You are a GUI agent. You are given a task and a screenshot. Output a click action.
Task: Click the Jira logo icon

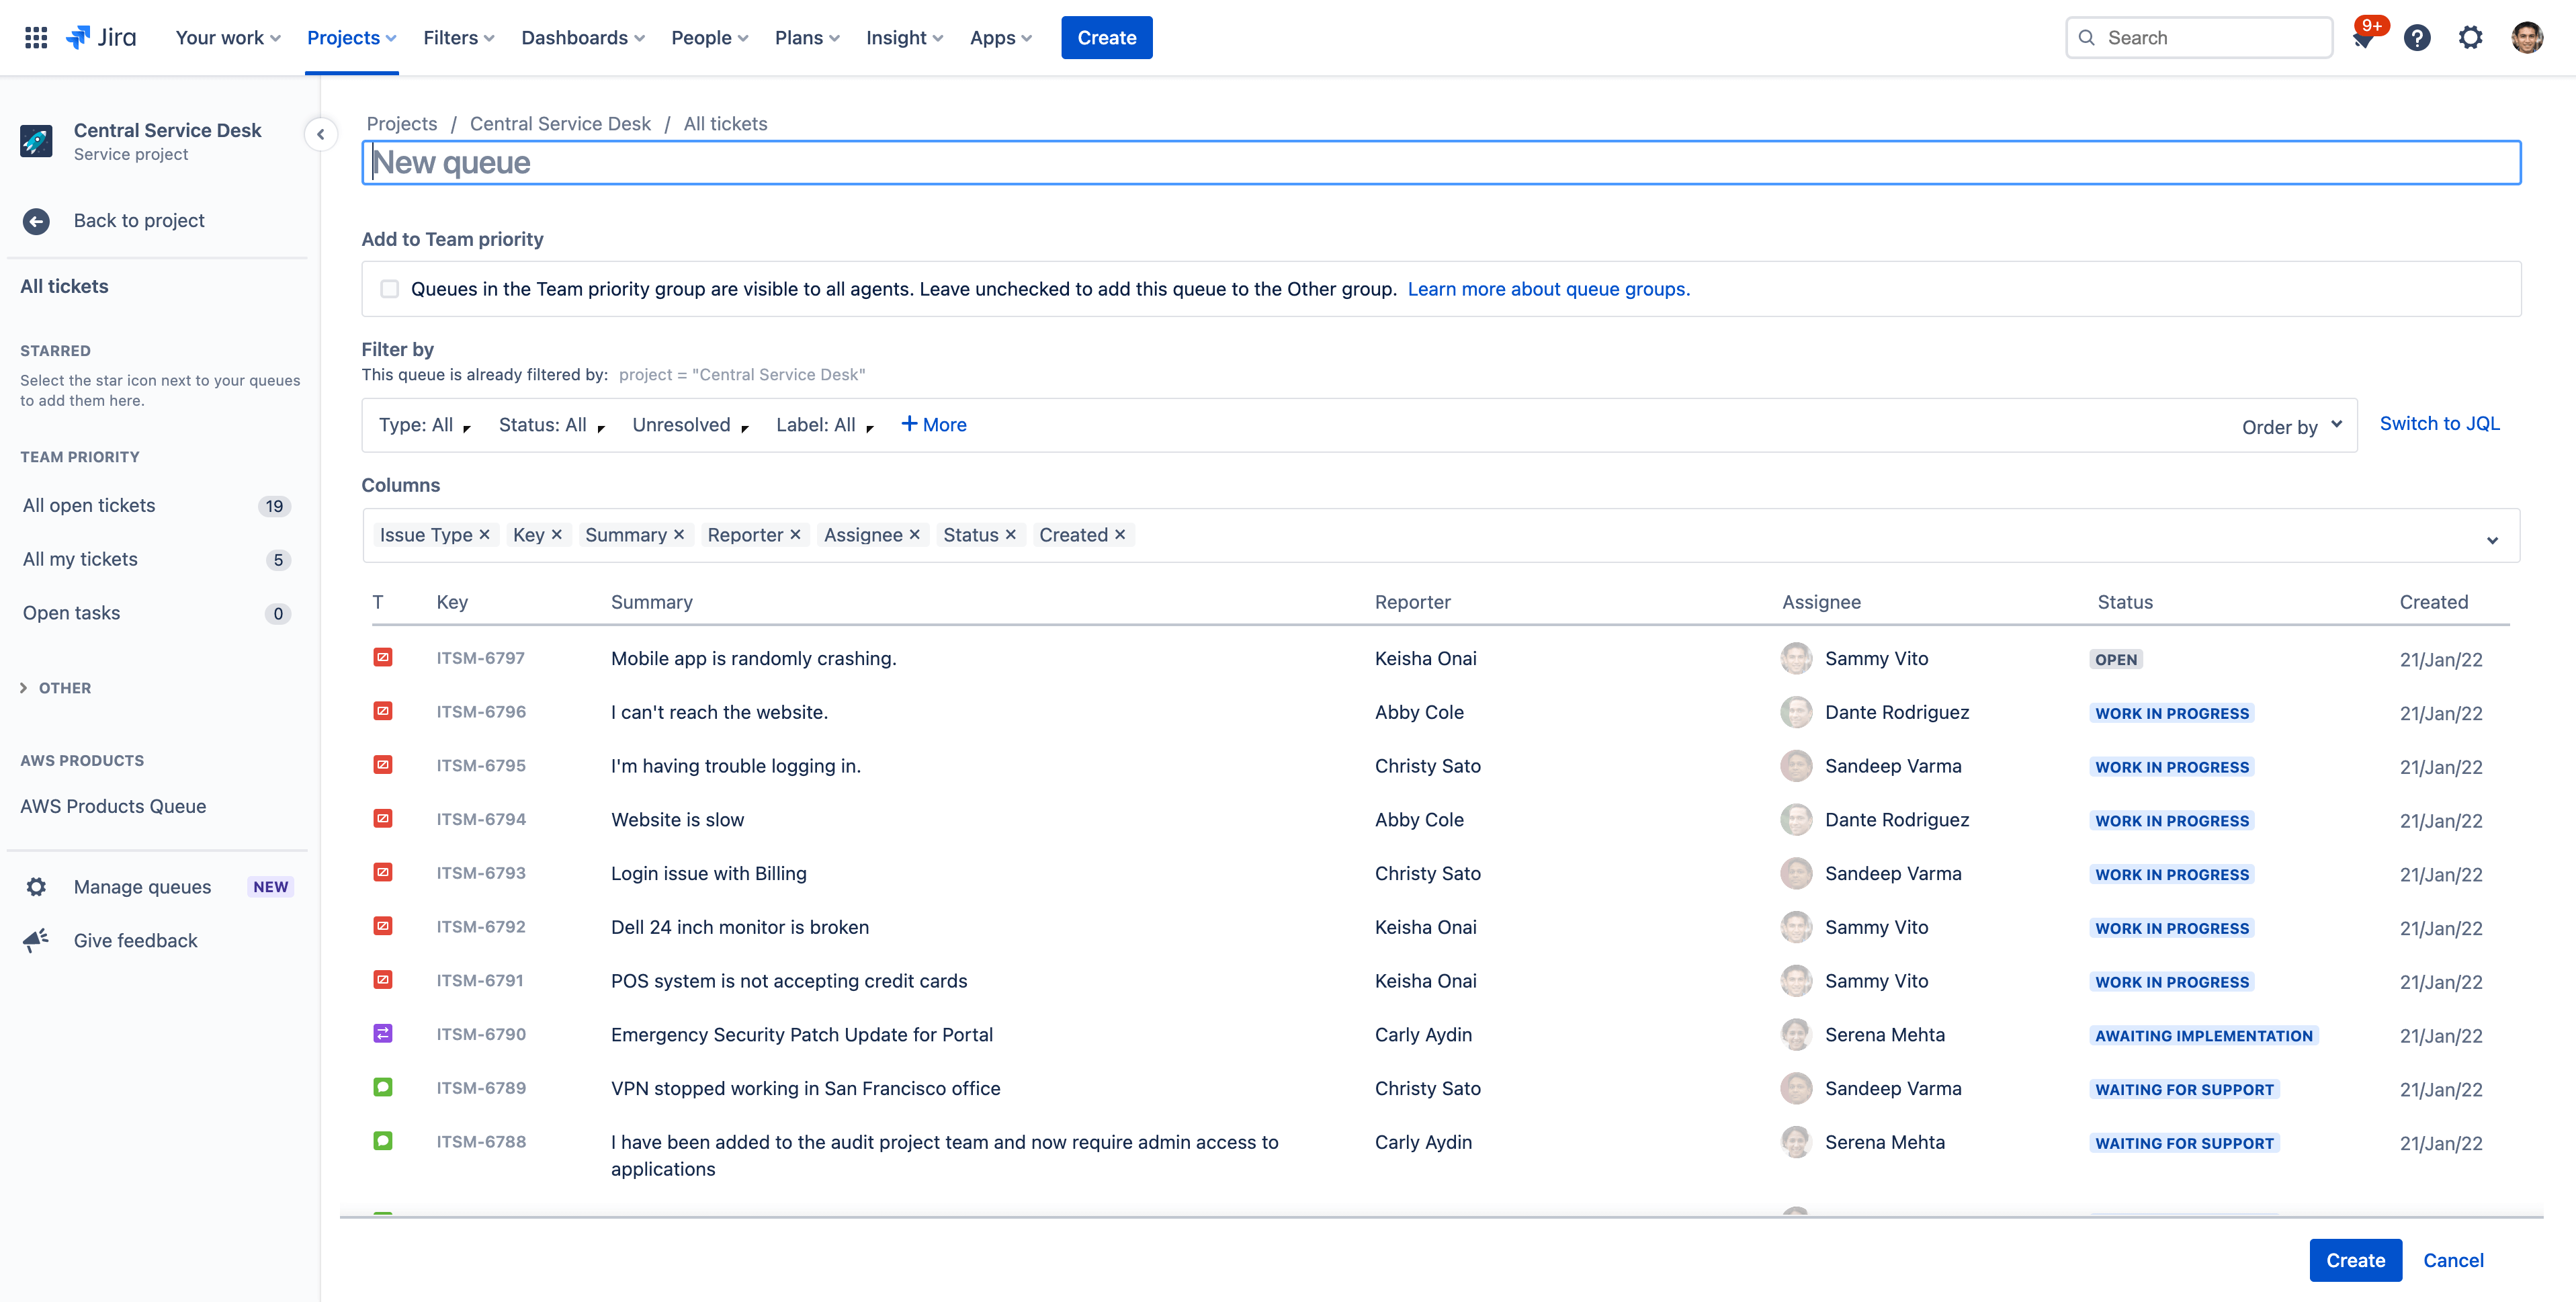pos(78,36)
